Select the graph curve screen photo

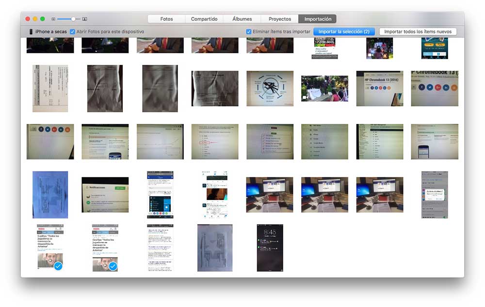click(x=160, y=141)
